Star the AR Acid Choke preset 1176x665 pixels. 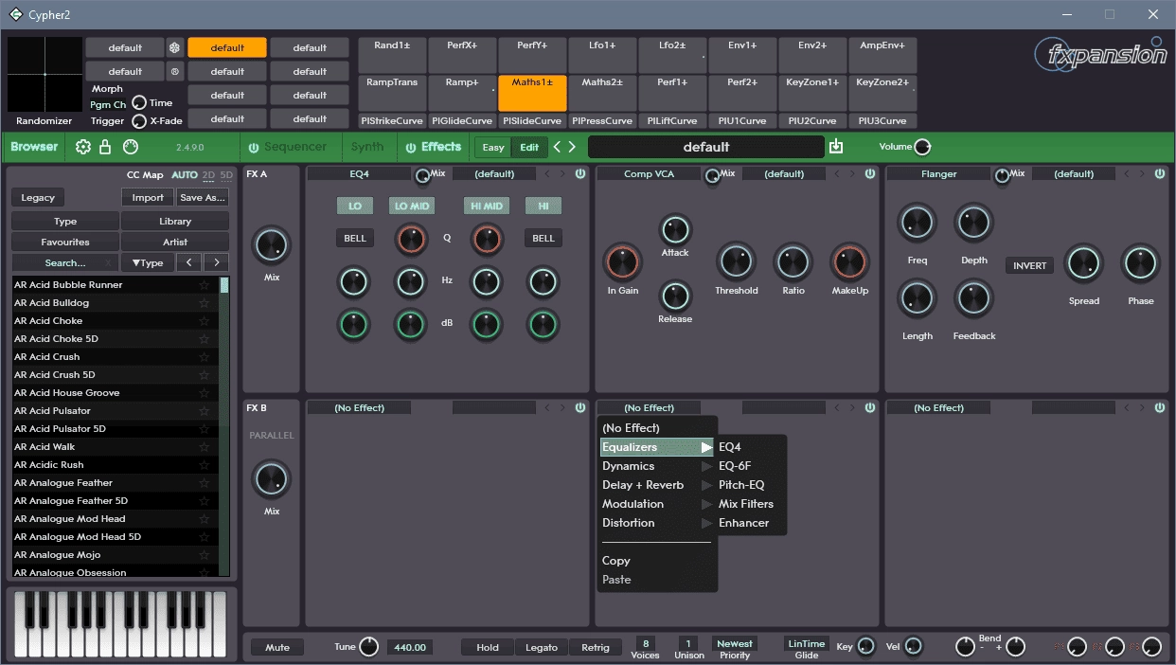[x=205, y=320]
